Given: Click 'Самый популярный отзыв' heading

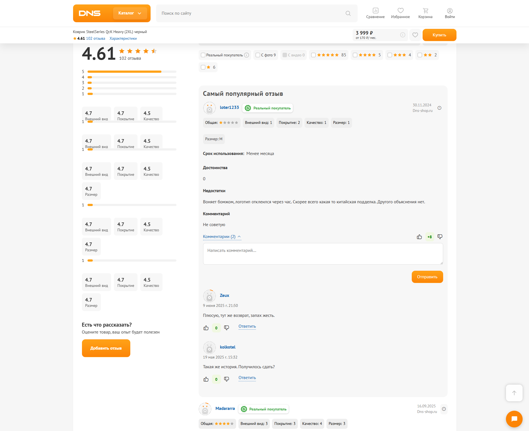Looking at the screenshot, I should 243,94.
